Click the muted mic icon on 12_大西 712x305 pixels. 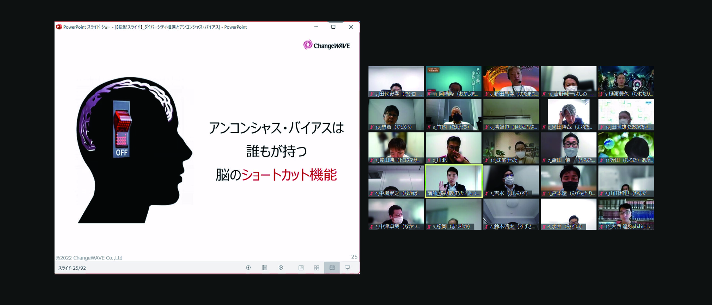(x=602, y=227)
